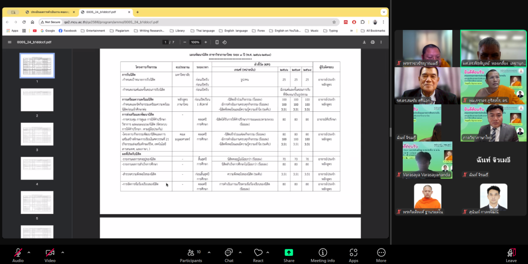Screen dimensions: 528x264
Task: Open Zoom React menu
Action: [258, 255]
